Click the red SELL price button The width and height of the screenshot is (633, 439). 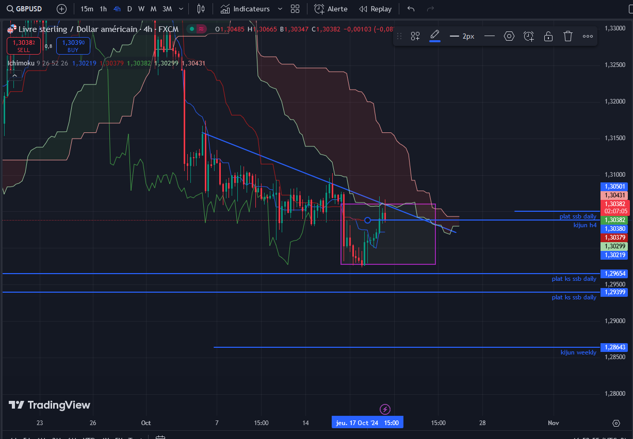click(x=24, y=46)
